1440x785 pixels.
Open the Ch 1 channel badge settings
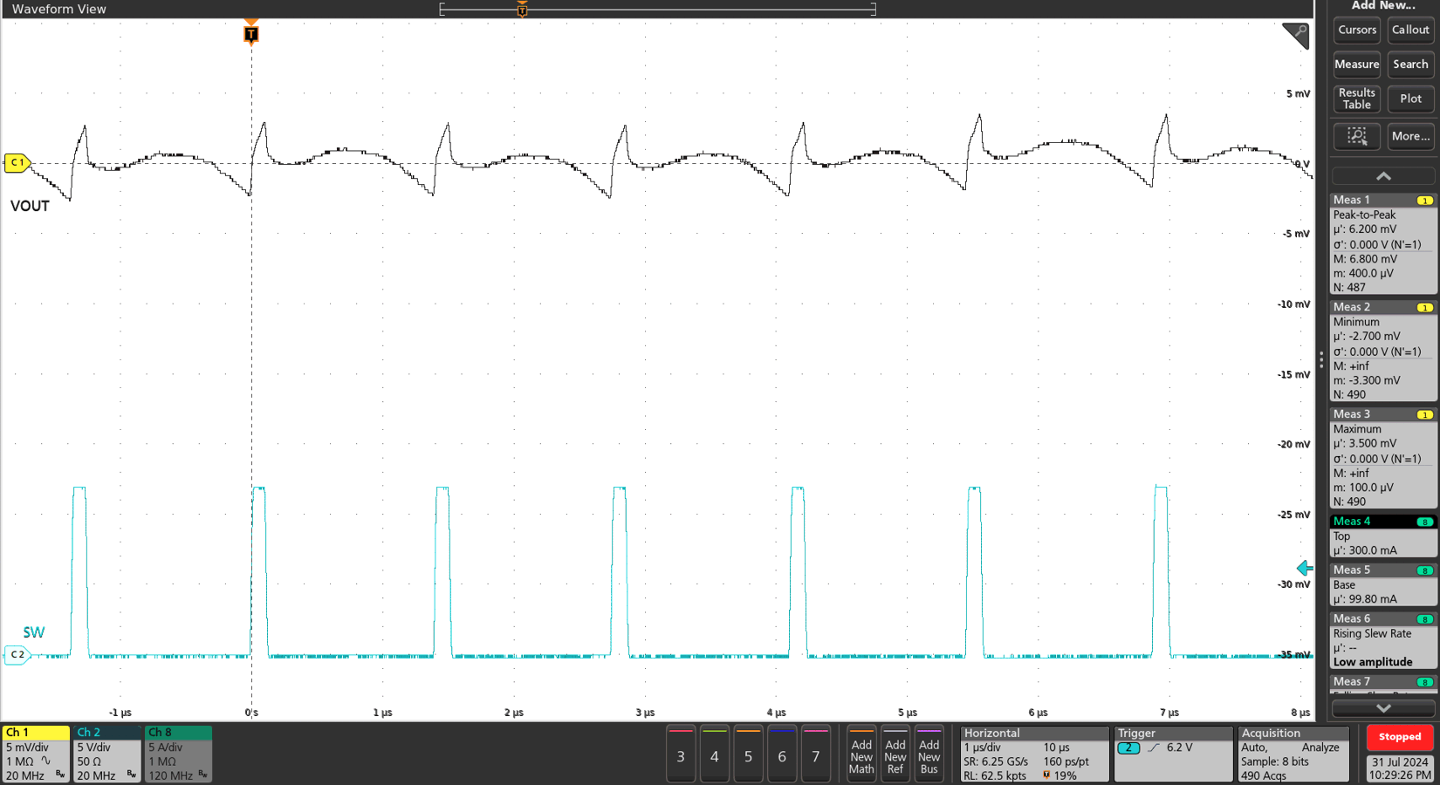pos(35,754)
